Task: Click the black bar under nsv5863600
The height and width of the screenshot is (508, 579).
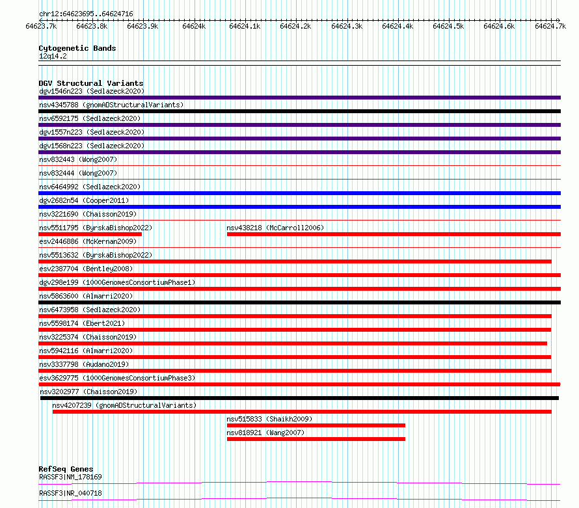Action: tap(299, 302)
